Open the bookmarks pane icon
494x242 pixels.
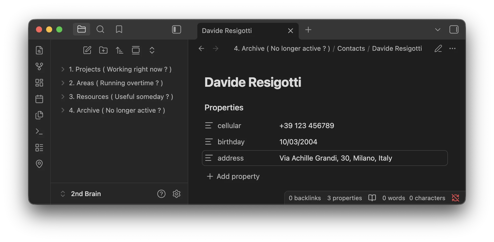(x=119, y=29)
